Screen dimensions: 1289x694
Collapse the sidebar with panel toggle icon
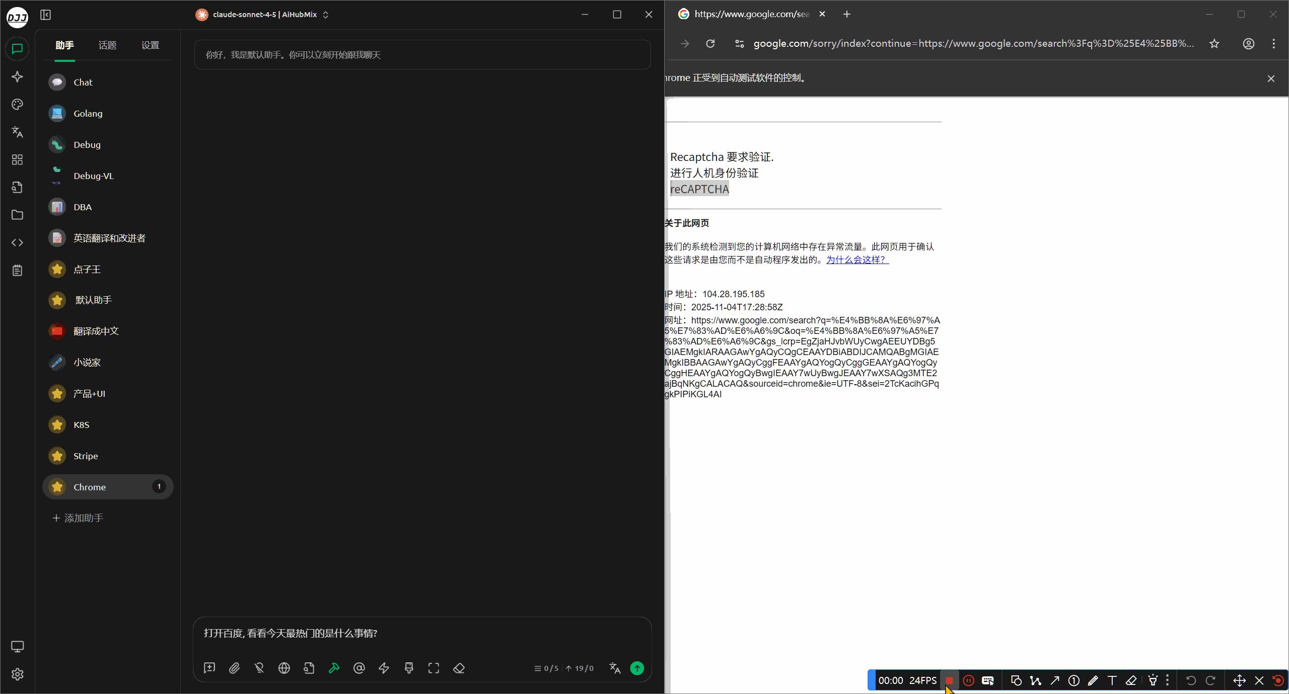pos(45,15)
